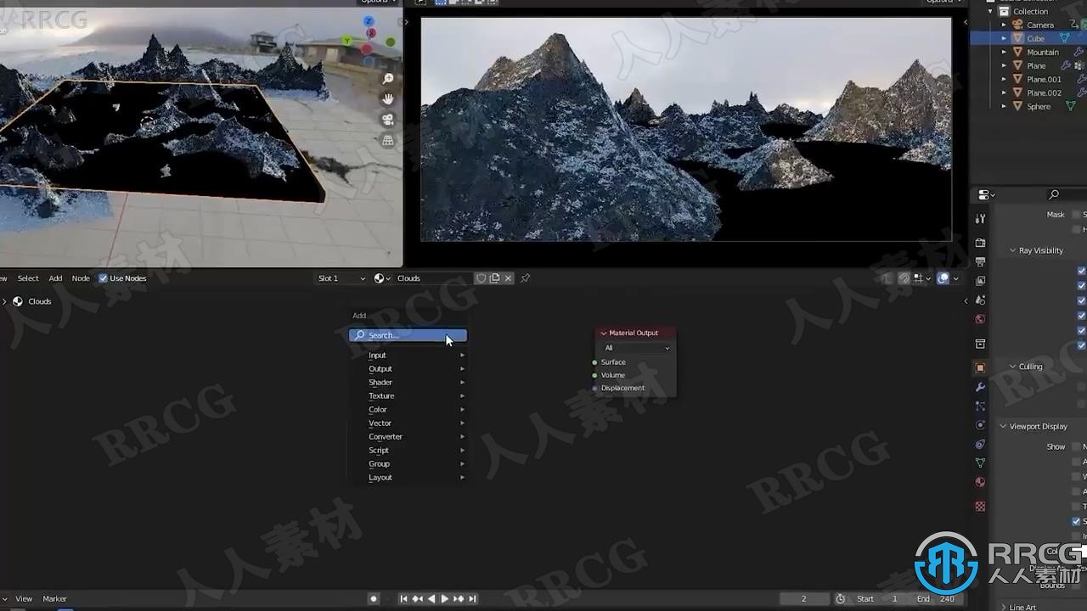Open the Output properties tab
Viewport: 1087px width, 611px height.
(x=980, y=261)
